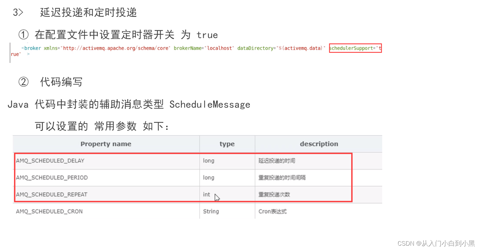Click 'String' type in AMQ_SCHEDULED_CRON row
The width and height of the screenshot is (480, 250).
point(211,211)
